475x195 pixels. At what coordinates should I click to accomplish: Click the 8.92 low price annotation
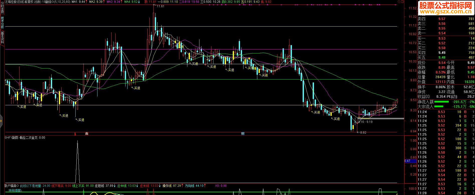click(x=363, y=133)
